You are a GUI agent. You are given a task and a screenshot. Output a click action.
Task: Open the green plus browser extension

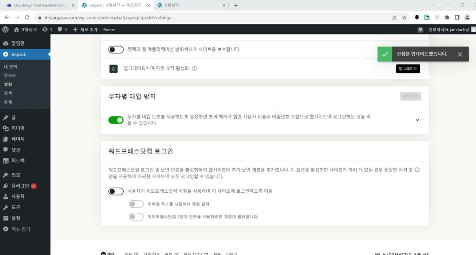[427, 18]
